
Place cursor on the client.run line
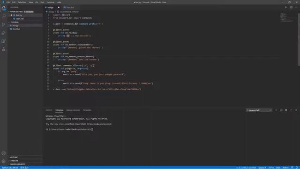(97, 89)
